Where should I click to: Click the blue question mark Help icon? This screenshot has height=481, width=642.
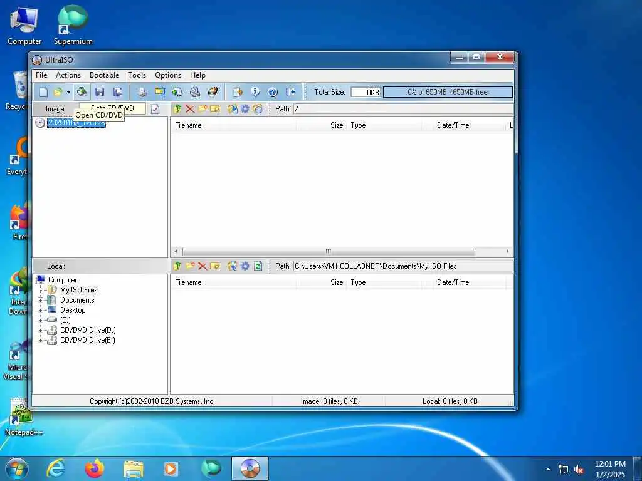tap(273, 92)
